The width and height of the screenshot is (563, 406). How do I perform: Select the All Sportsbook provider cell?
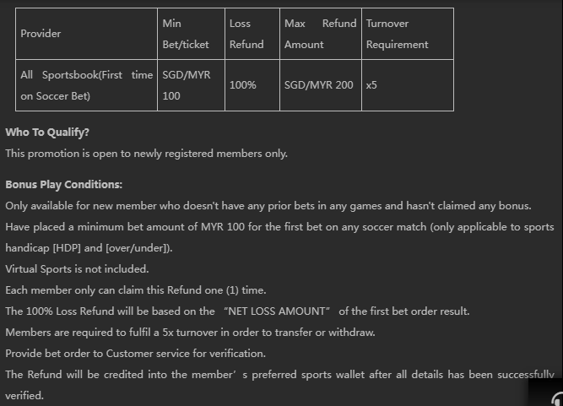click(87, 85)
